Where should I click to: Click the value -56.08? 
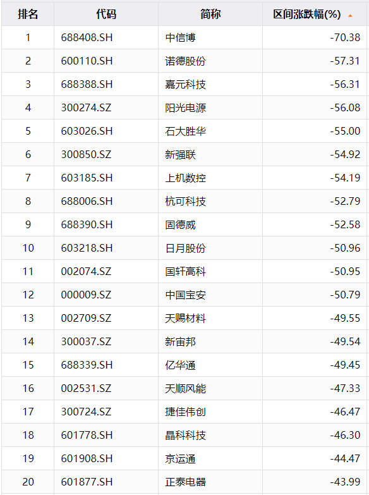pos(345,107)
